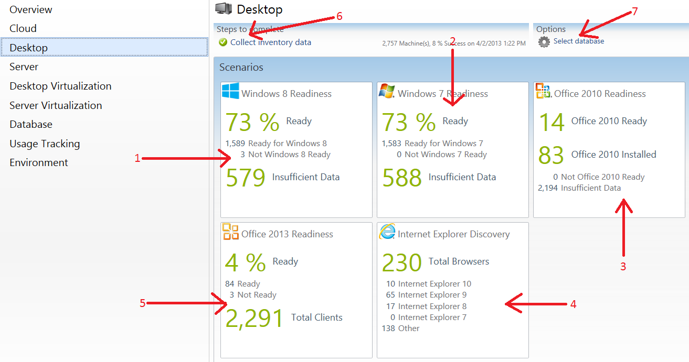Viewport: 689px width, 362px height.
Task: Click the 17 Internet Explorer 8 row
Action: tap(426, 306)
